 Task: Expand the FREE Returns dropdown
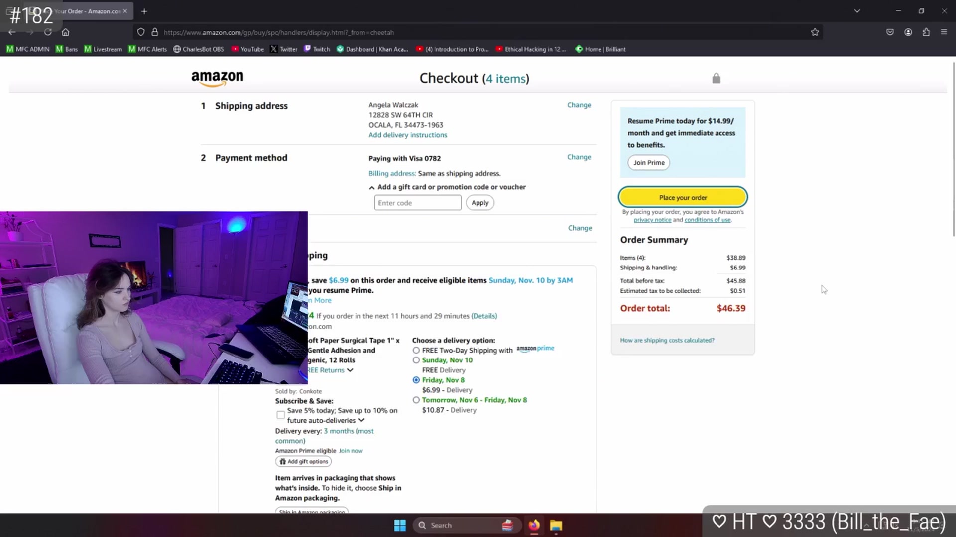point(350,370)
